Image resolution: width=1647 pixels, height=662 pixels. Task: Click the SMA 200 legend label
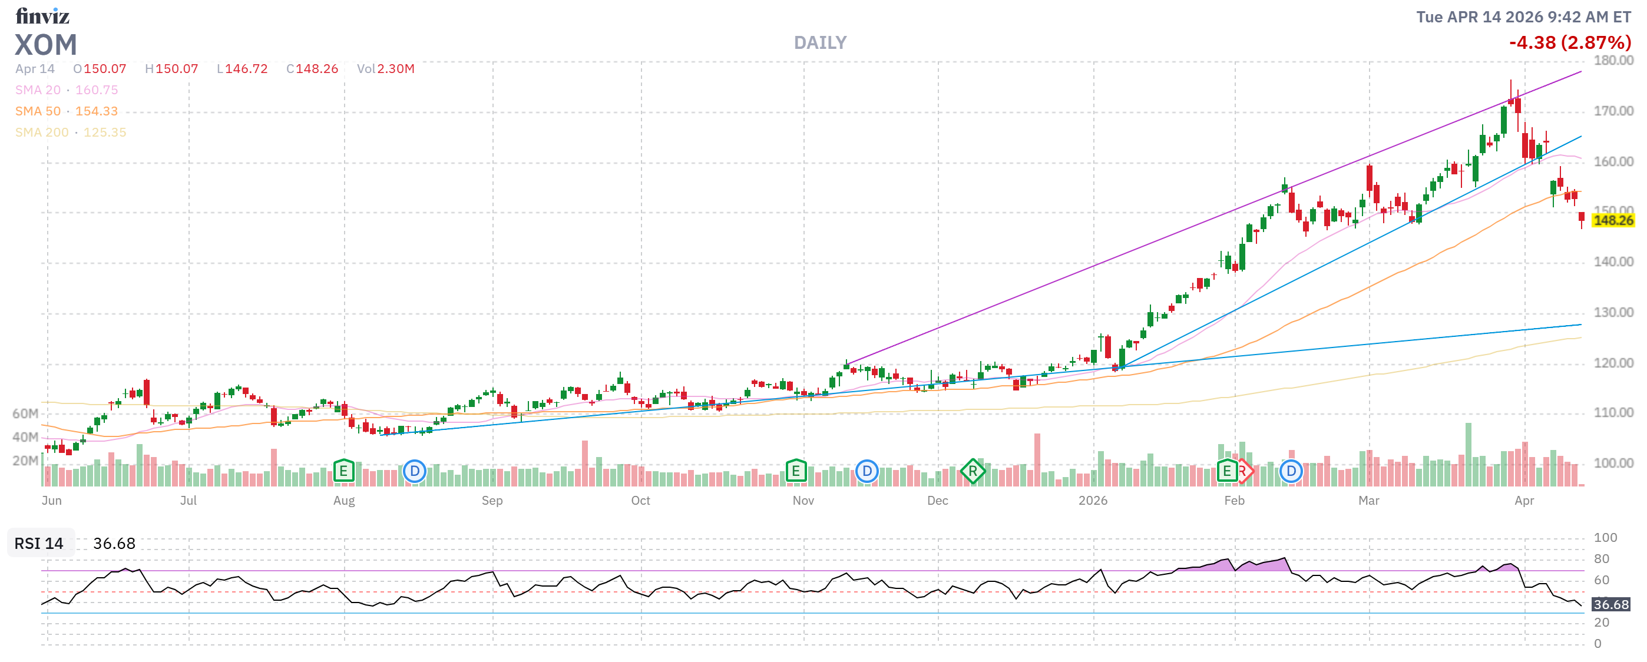tap(42, 133)
